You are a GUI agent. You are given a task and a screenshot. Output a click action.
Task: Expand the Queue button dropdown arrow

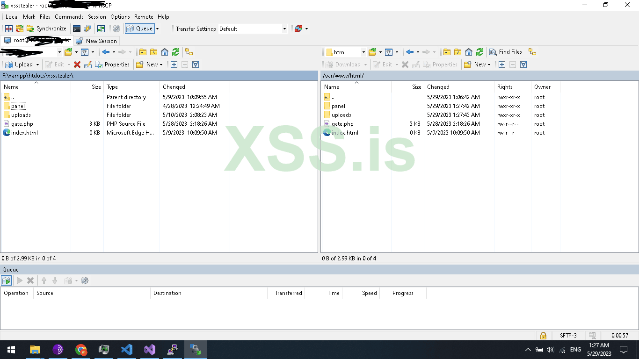coord(157,29)
